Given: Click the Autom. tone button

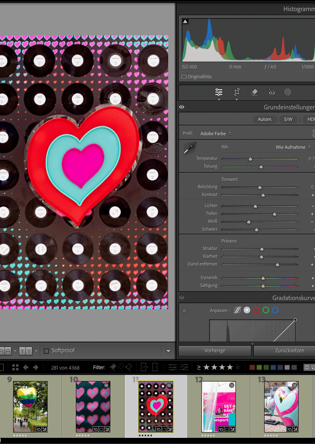Looking at the screenshot, I should pyautogui.click(x=265, y=119).
